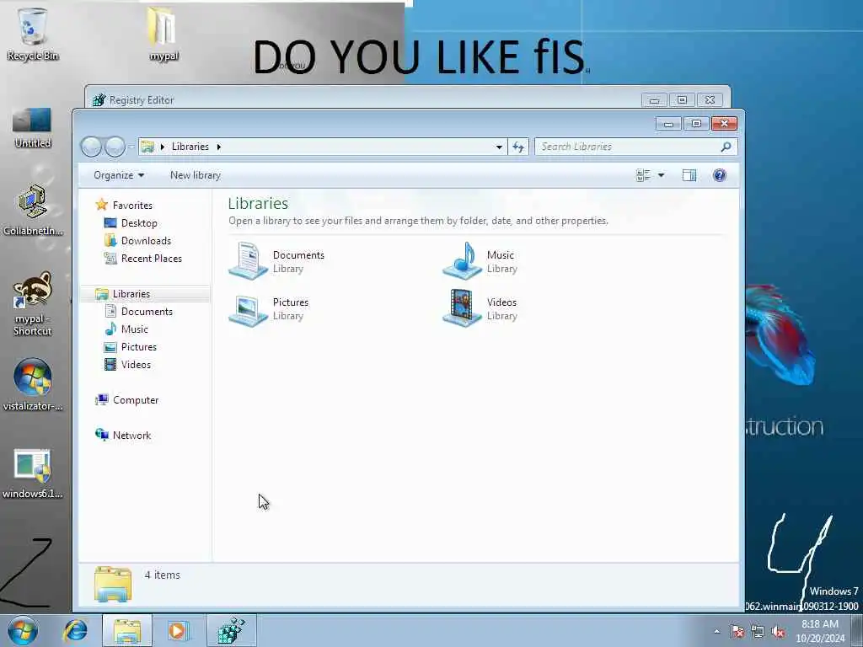863x647 pixels.
Task: Expand arrow after Libraries breadcrumb
Action: tap(219, 147)
